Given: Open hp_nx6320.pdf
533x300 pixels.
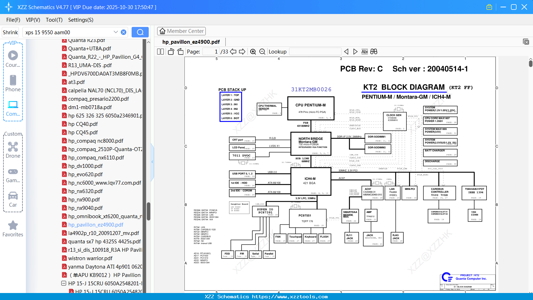Looking at the screenshot, I should click(85, 191).
